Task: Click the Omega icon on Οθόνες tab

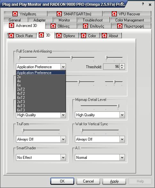Action: [53, 26]
